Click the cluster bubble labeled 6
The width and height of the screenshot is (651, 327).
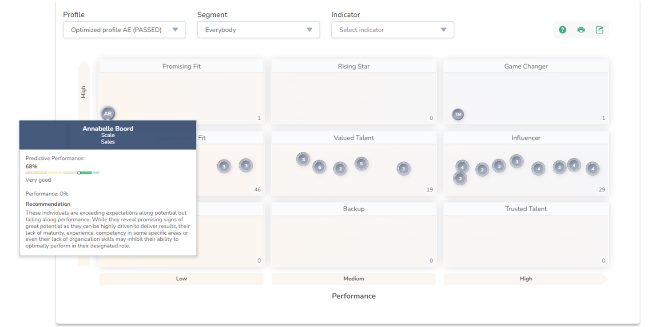(319, 167)
